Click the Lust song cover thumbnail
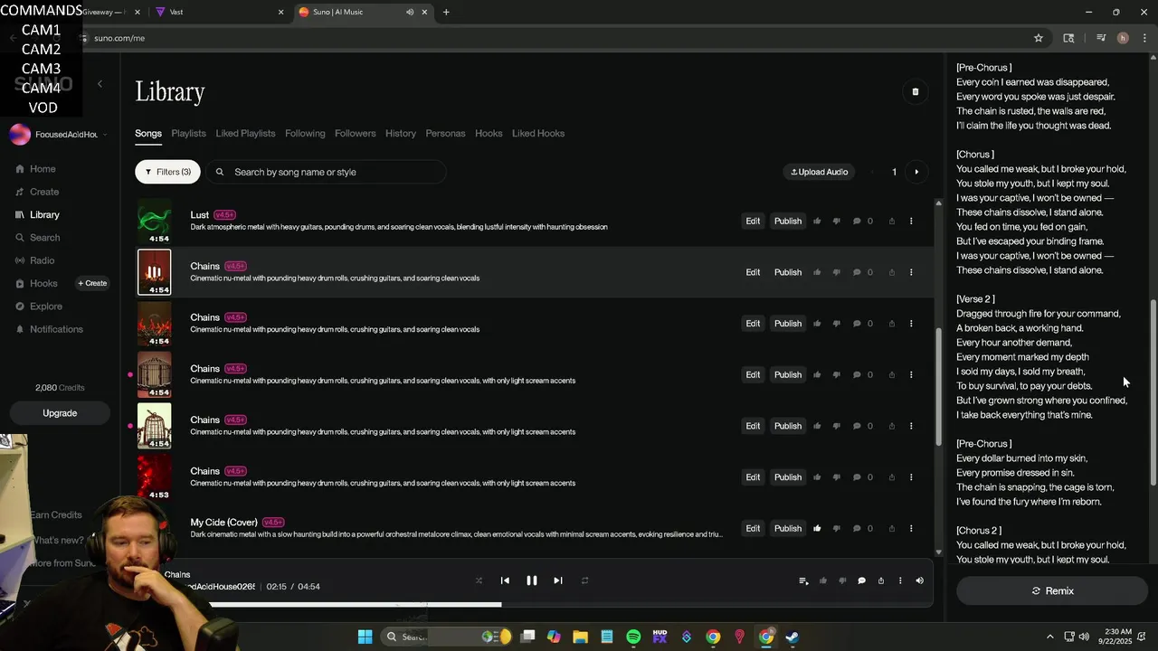 [x=154, y=222]
